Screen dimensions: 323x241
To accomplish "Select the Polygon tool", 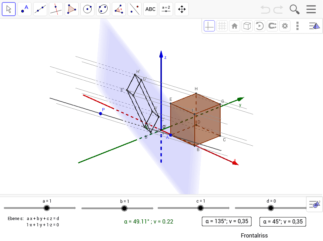I will coord(71,9).
